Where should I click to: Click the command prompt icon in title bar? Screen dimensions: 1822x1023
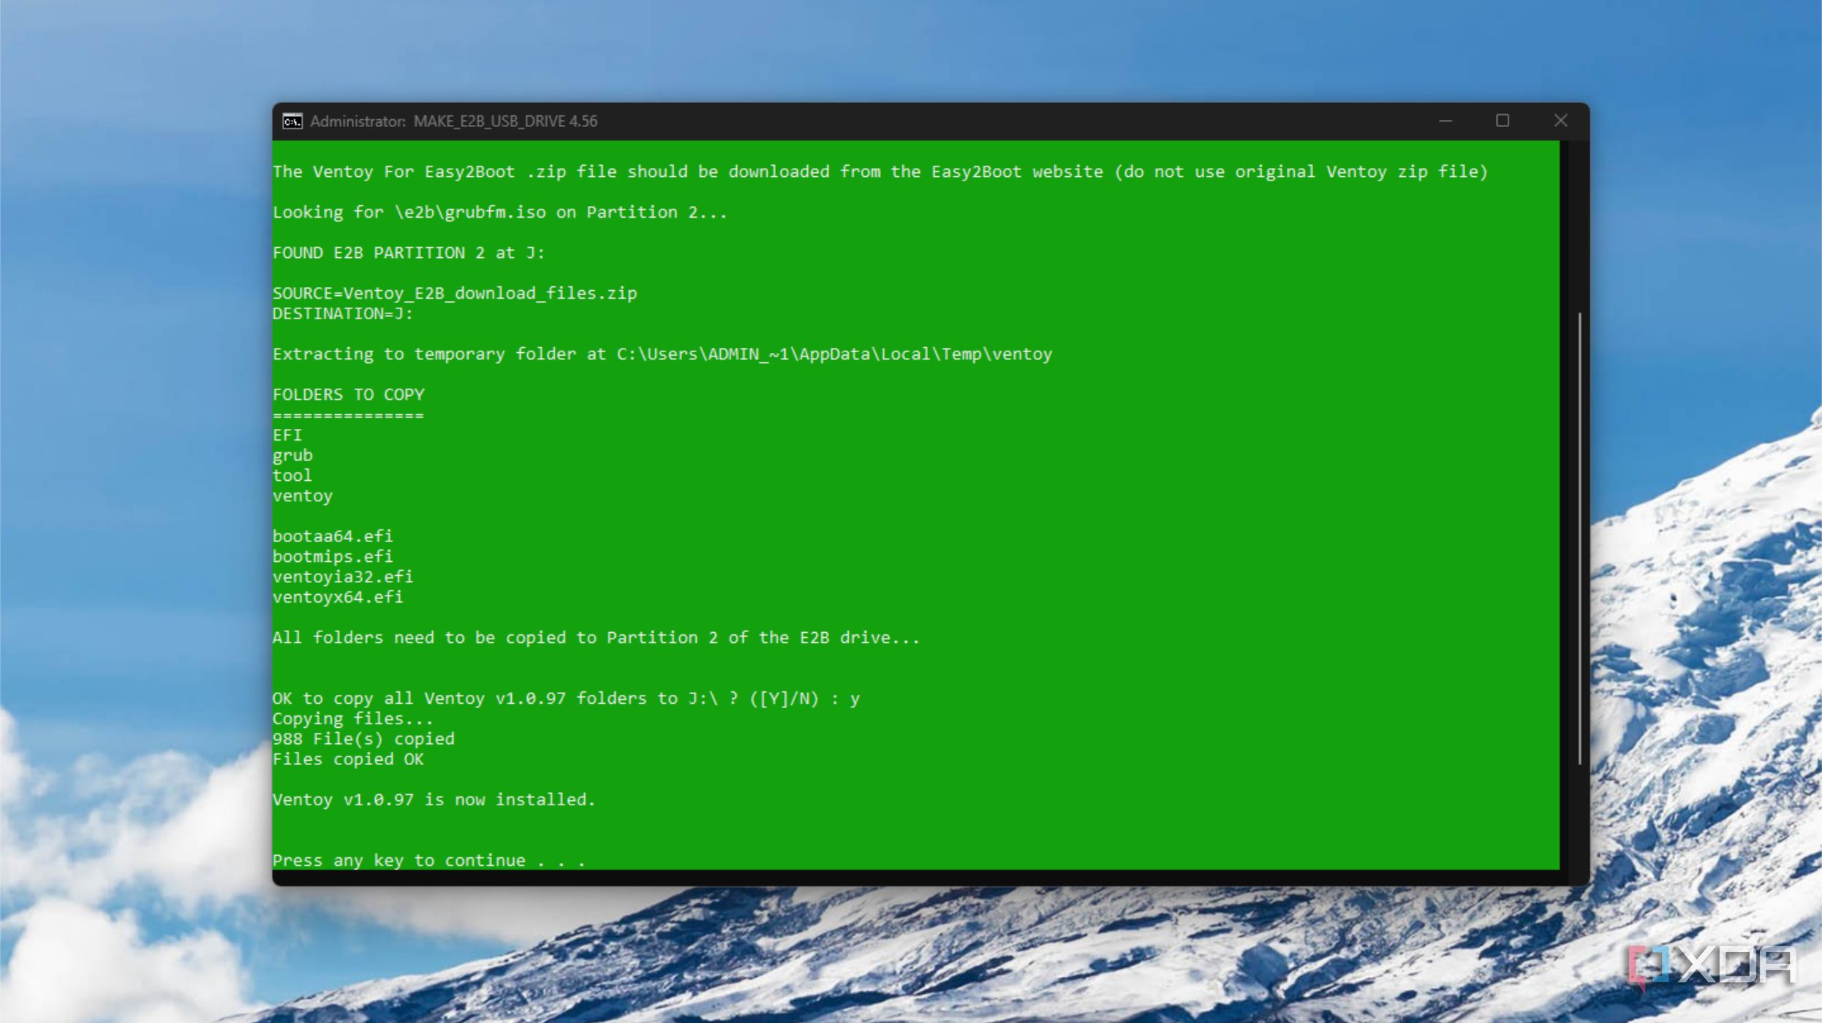point(292,121)
